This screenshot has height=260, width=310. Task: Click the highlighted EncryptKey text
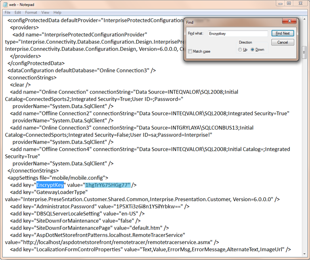pyautogui.click(x=50, y=185)
